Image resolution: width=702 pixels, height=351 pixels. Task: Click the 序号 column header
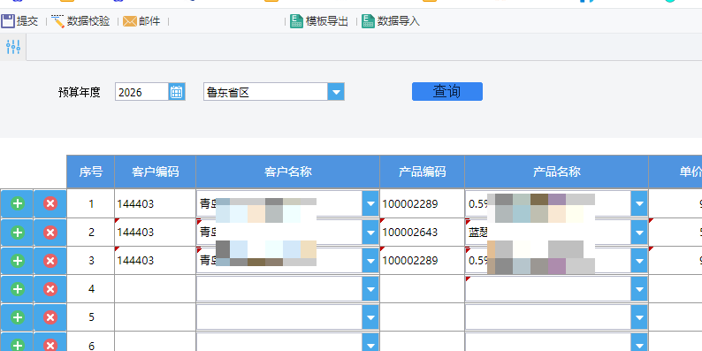point(91,172)
